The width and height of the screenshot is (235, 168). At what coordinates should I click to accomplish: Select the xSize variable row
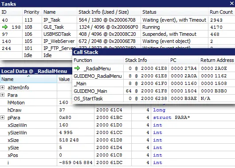117,140
